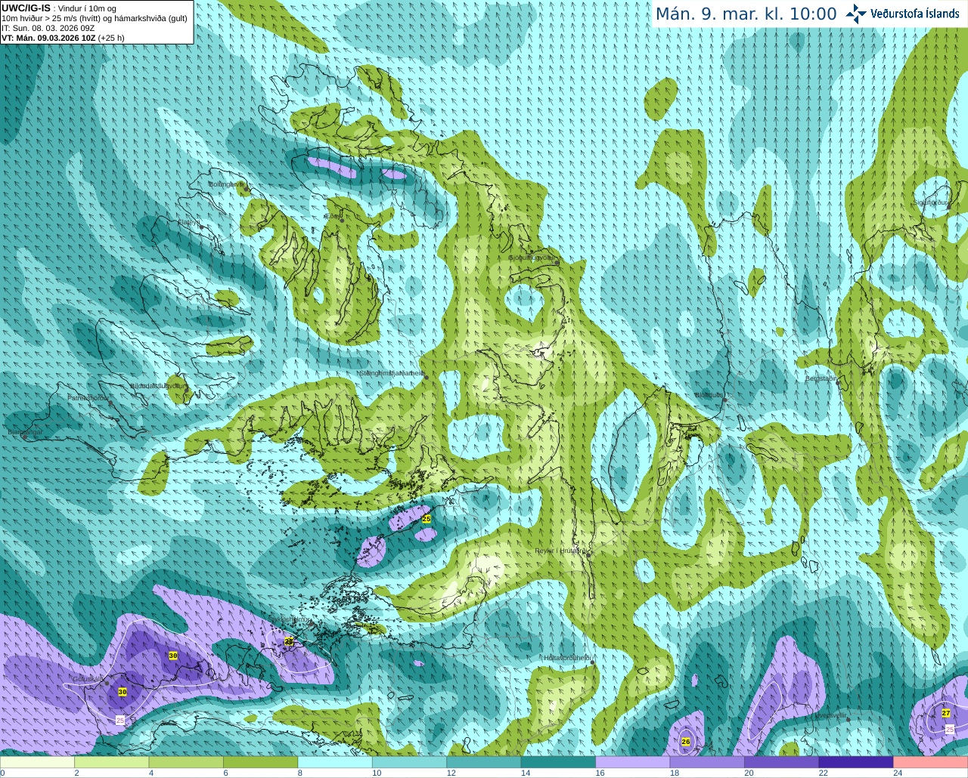Image resolution: width=968 pixels, height=778 pixels.
Task: Click the 12–14 teal legend swatch
Action: point(484,762)
